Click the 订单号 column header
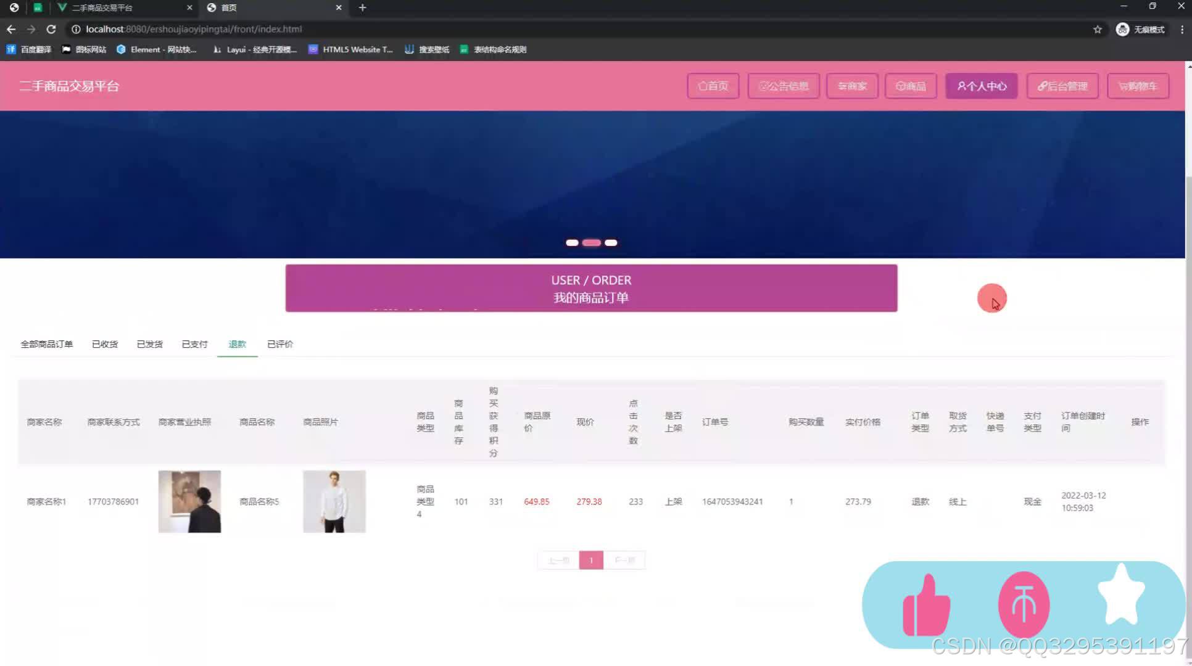Screen dimensions: 1192x666 (715, 422)
